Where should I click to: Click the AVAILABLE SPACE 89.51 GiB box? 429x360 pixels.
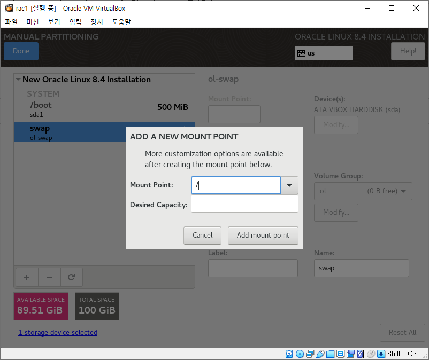[41, 306]
